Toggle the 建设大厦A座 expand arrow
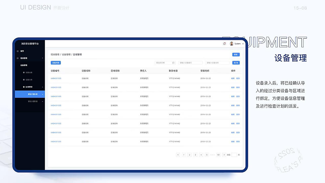Screen dimensions: 325x183 tap(42, 94)
